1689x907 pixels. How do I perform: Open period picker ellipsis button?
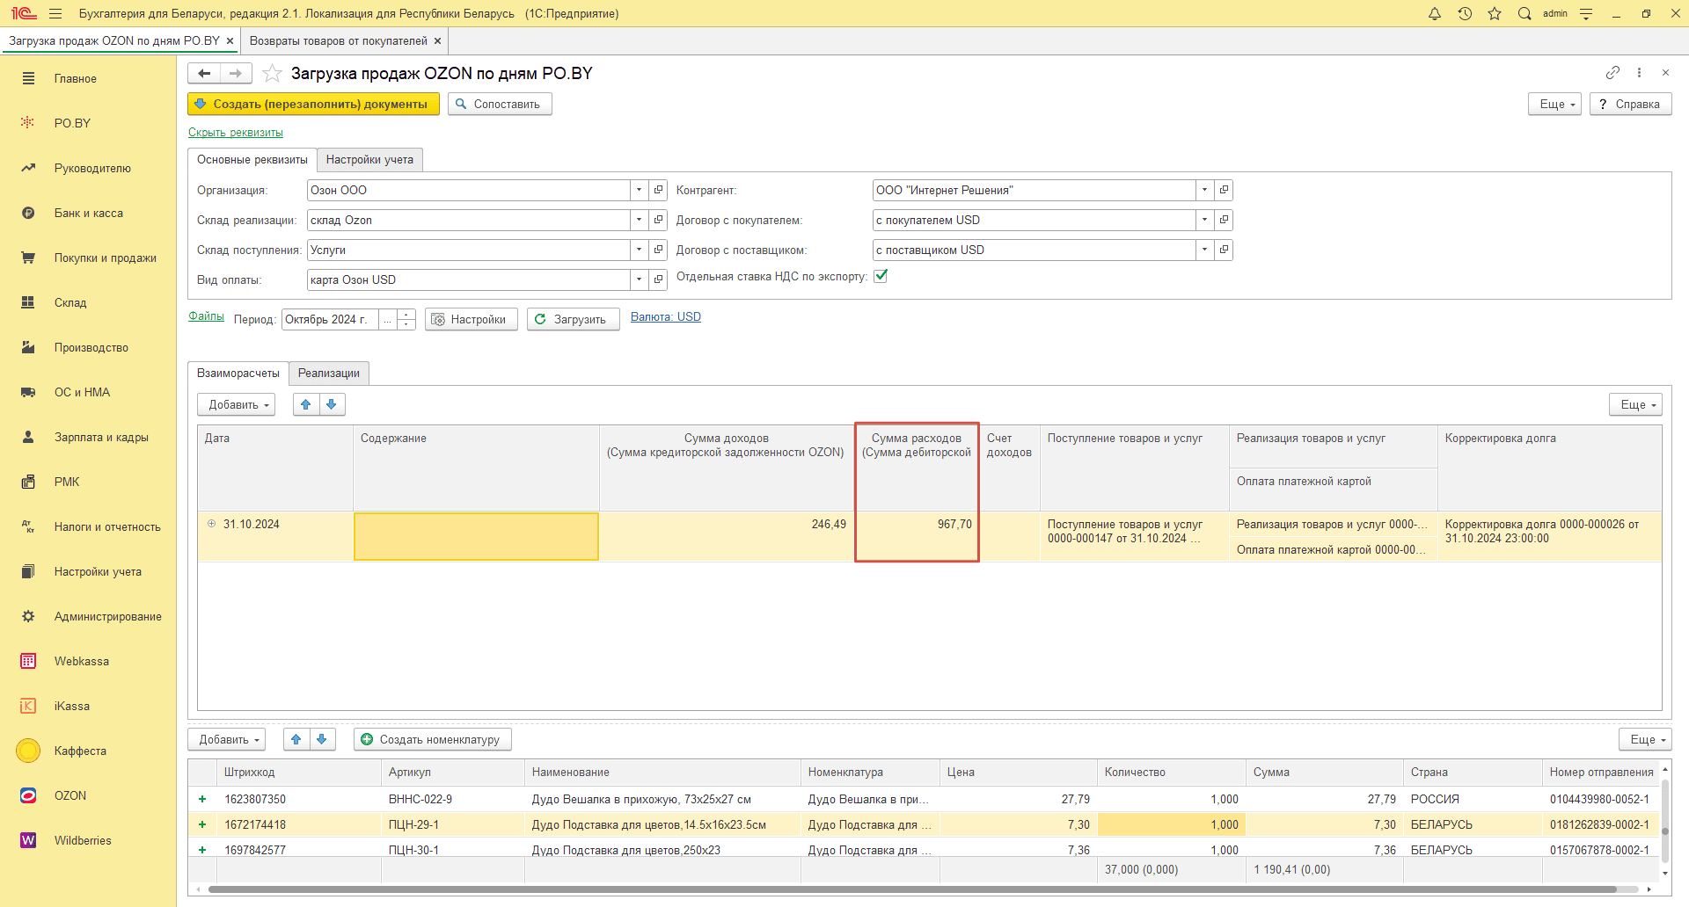pos(388,319)
